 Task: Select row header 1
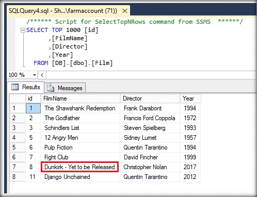(18, 108)
